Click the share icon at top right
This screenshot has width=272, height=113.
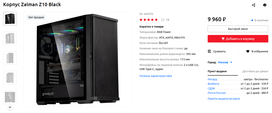tap(254, 5)
